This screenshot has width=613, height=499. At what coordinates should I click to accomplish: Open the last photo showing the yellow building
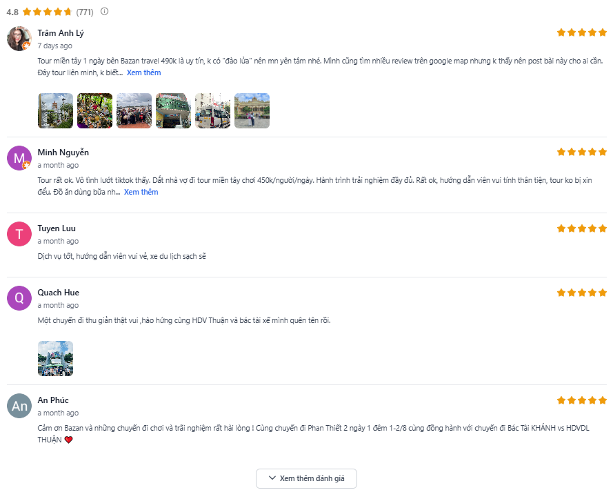[x=252, y=110]
